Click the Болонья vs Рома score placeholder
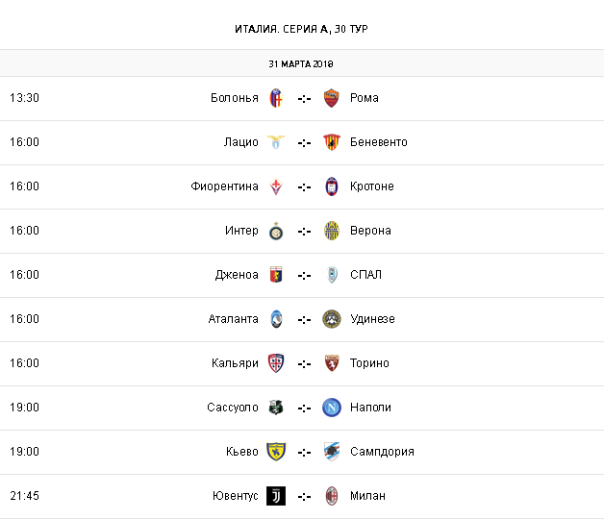 point(304,98)
